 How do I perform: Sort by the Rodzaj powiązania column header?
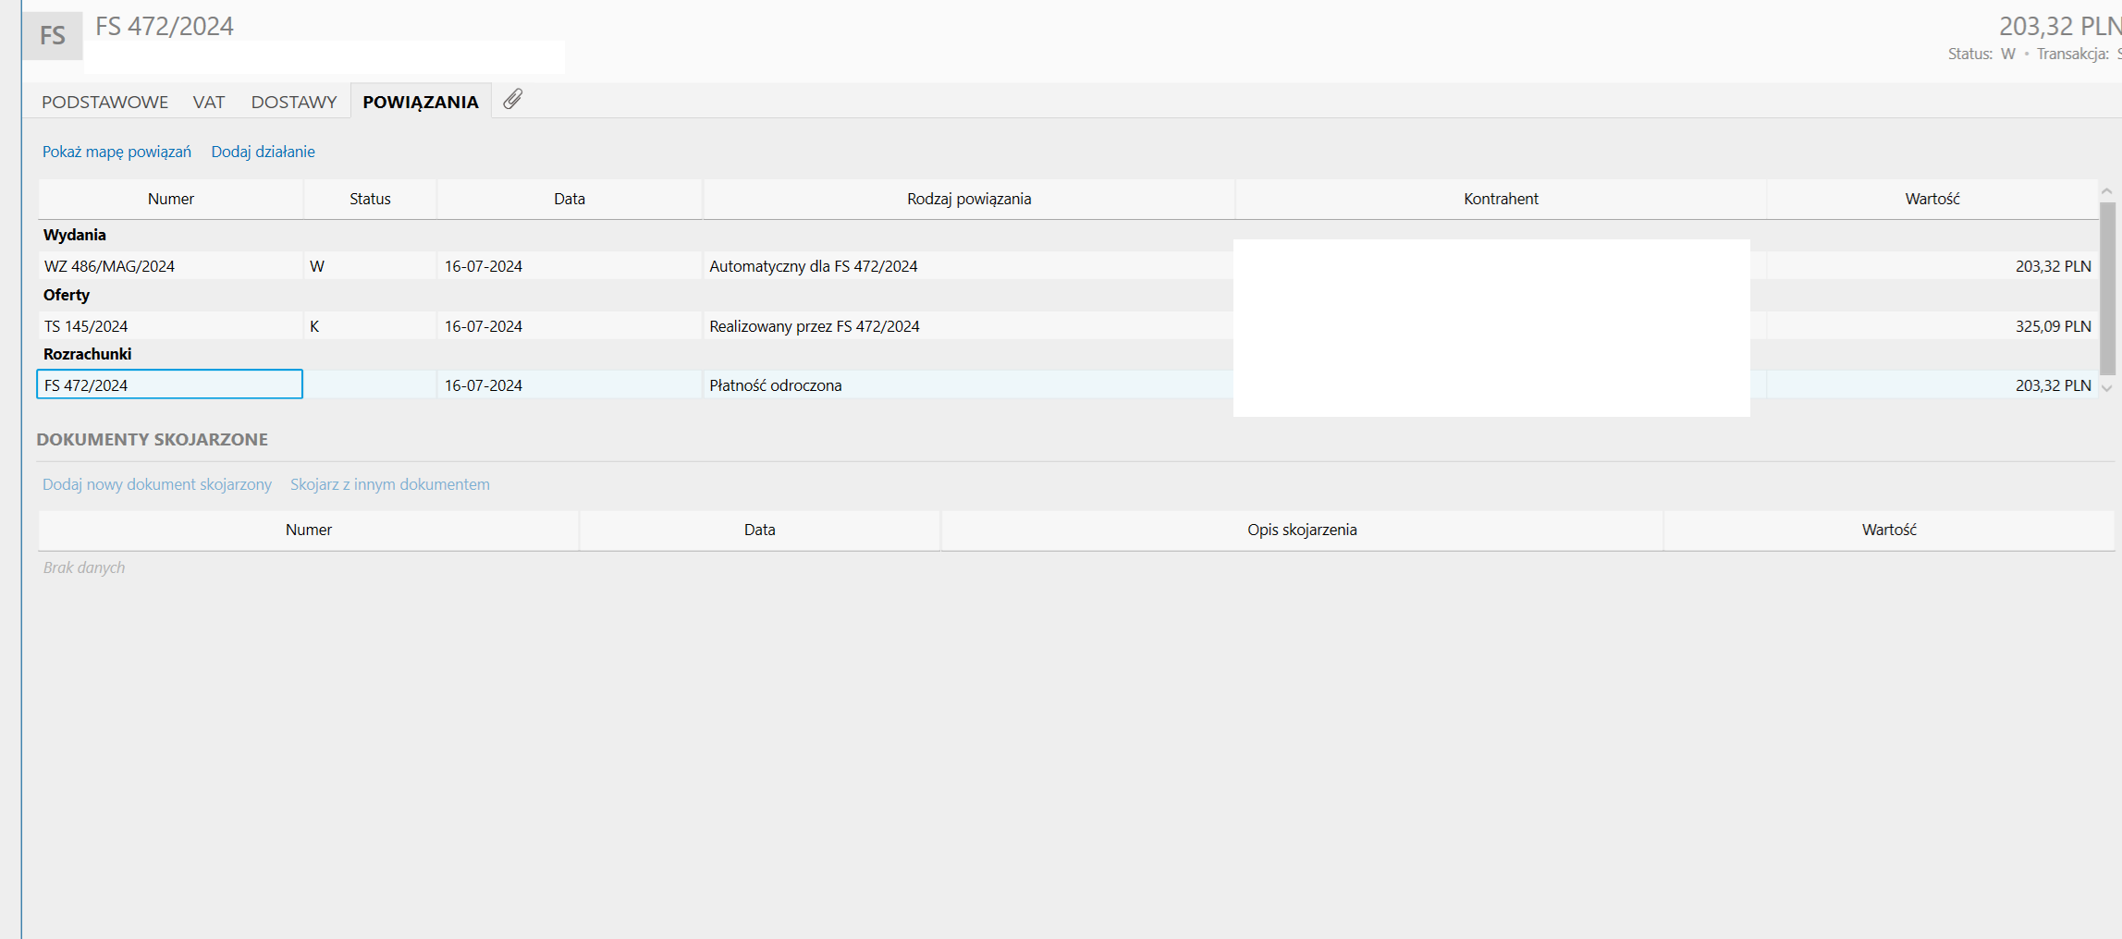968,199
